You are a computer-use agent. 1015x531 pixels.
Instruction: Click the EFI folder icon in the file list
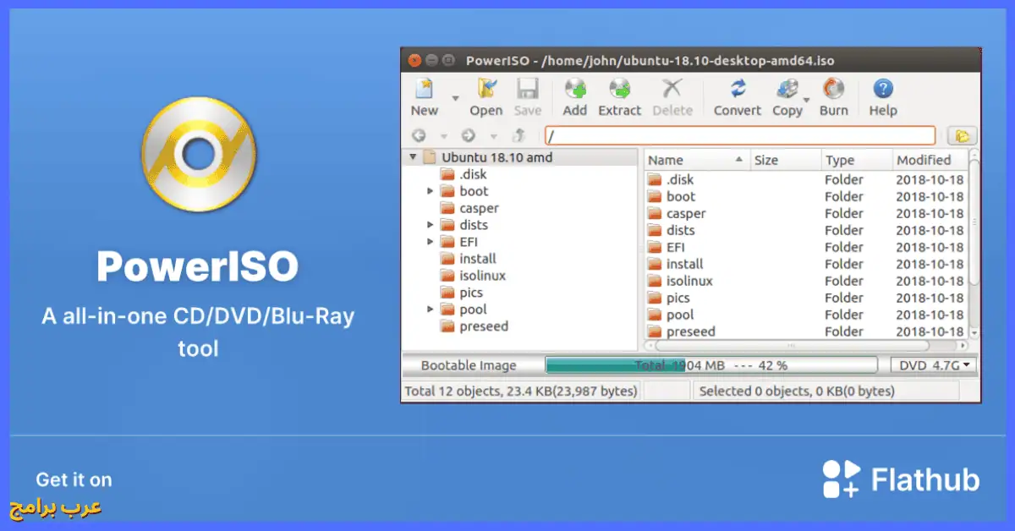tap(655, 247)
